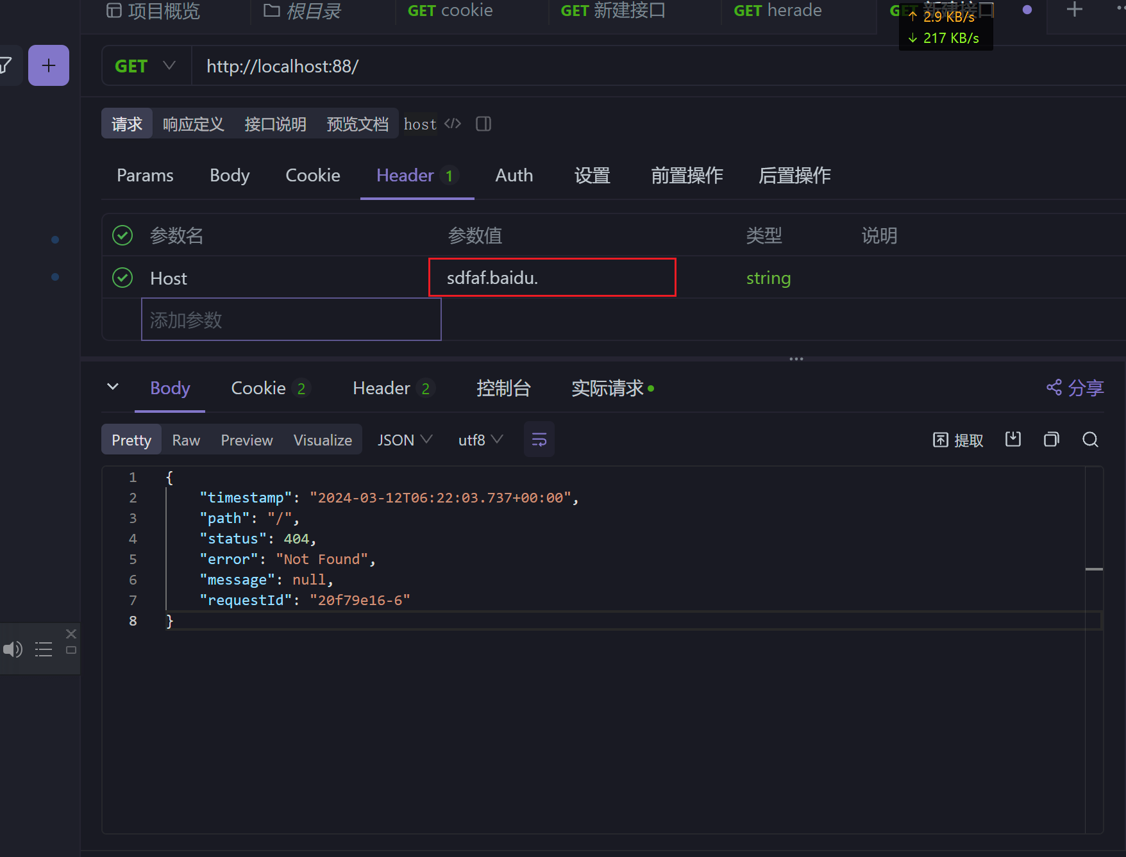Click the code view icon beside host

tap(453, 124)
